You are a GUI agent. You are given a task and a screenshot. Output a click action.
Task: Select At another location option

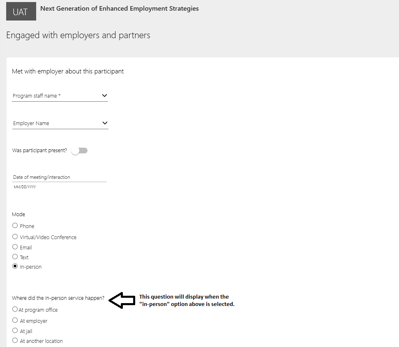pyautogui.click(x=15, y=340)
